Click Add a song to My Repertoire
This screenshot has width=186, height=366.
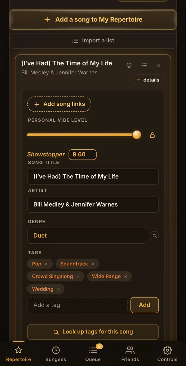coord(93,20)
